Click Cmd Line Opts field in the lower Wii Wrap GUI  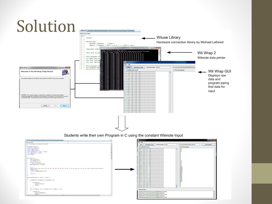click(171, 144)
